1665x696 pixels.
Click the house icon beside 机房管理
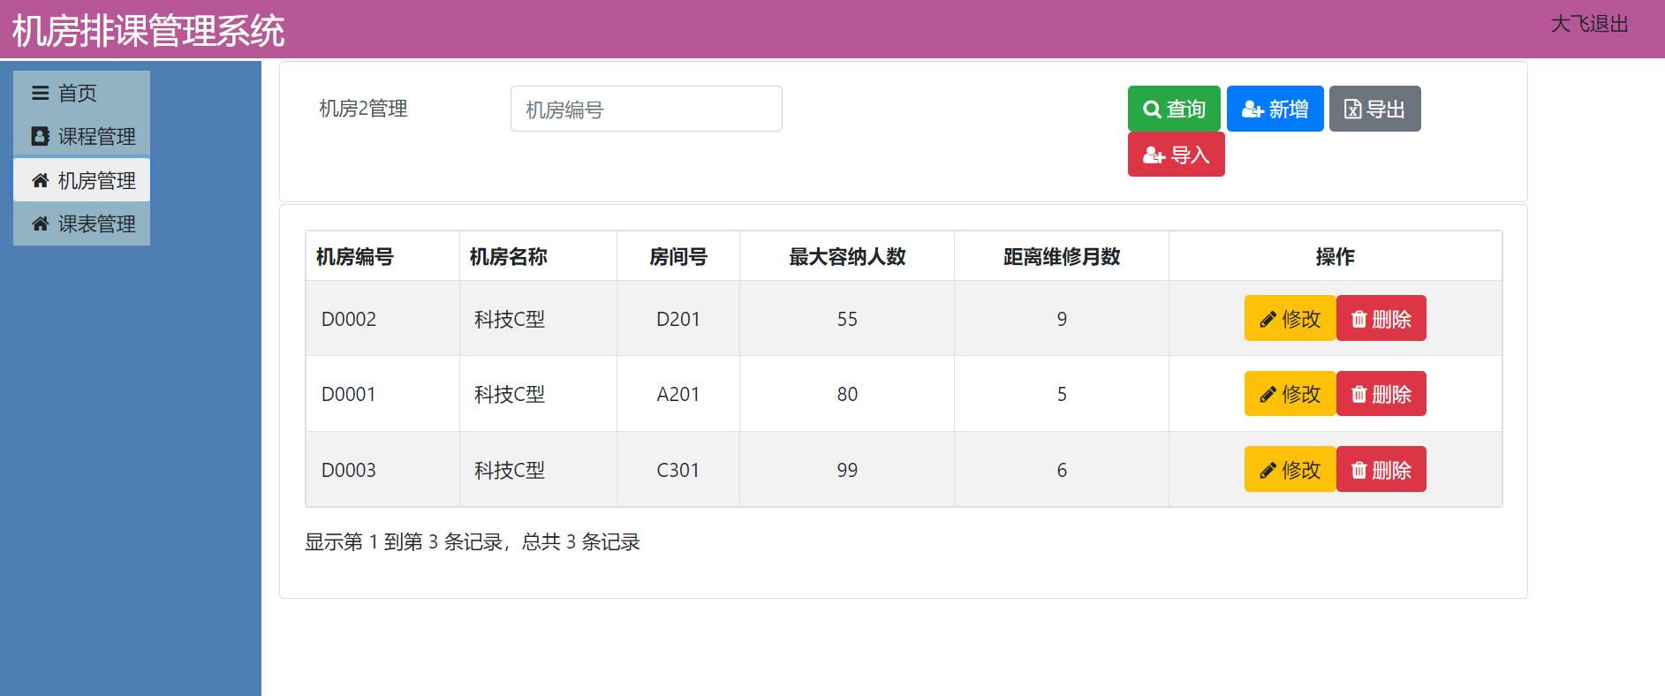[x=40, y=180]
